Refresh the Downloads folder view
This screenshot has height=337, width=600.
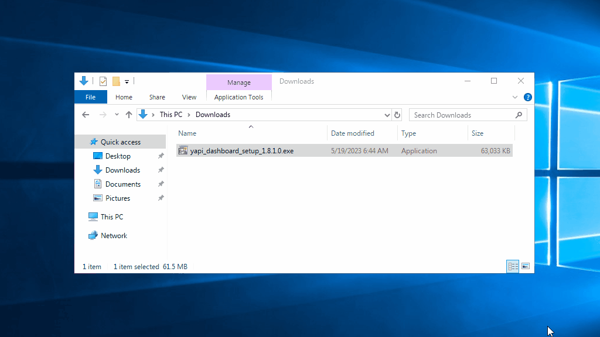(x=397, y=115)
